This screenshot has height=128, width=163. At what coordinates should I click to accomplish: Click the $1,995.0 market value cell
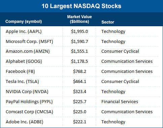click(x=79, y=32)
